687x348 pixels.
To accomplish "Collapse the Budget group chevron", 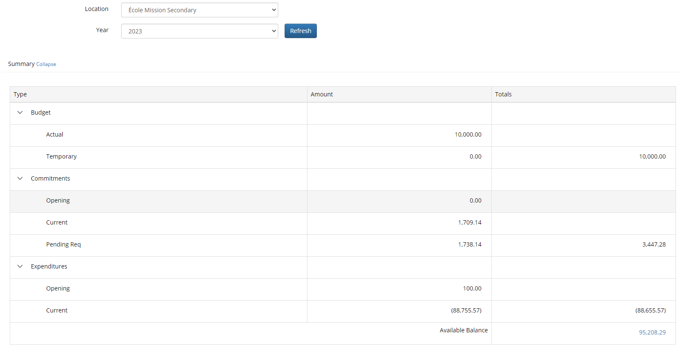I will 20,112.
